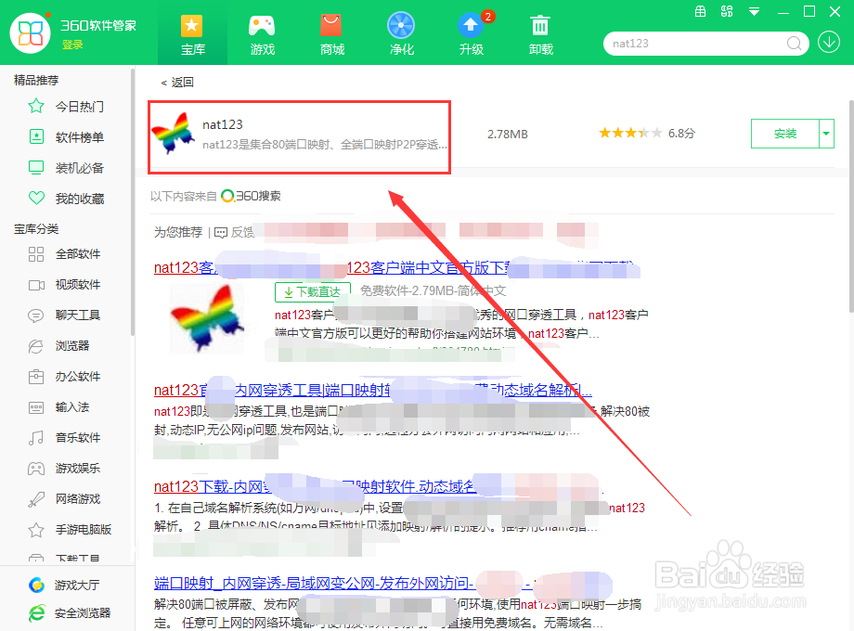Select the 手游电脑版 category
854x631 pixels.
tap(84, 529)
